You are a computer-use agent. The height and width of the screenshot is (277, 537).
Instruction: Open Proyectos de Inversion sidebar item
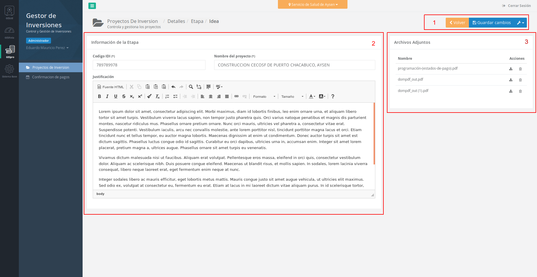(x=51, y=68)
